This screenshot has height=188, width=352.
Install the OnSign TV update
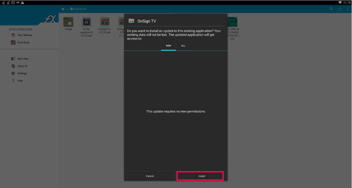point(202,176)
